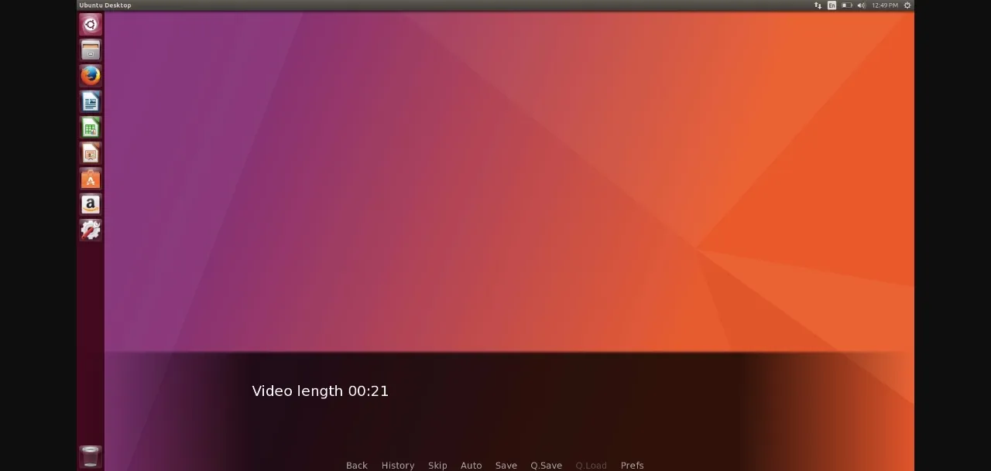Open the session gear menu in the top bar
Screen dimensions: 991x471
click(907, 5)
